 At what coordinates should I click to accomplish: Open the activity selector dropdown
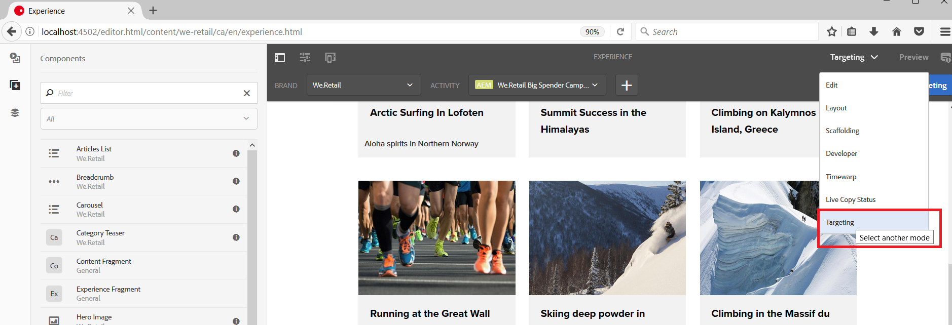click(x=537, y=85)
